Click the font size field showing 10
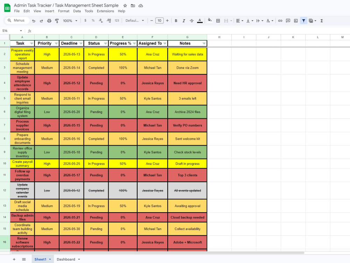This screenshot has width=350, height=263. (x=159, y=21)
